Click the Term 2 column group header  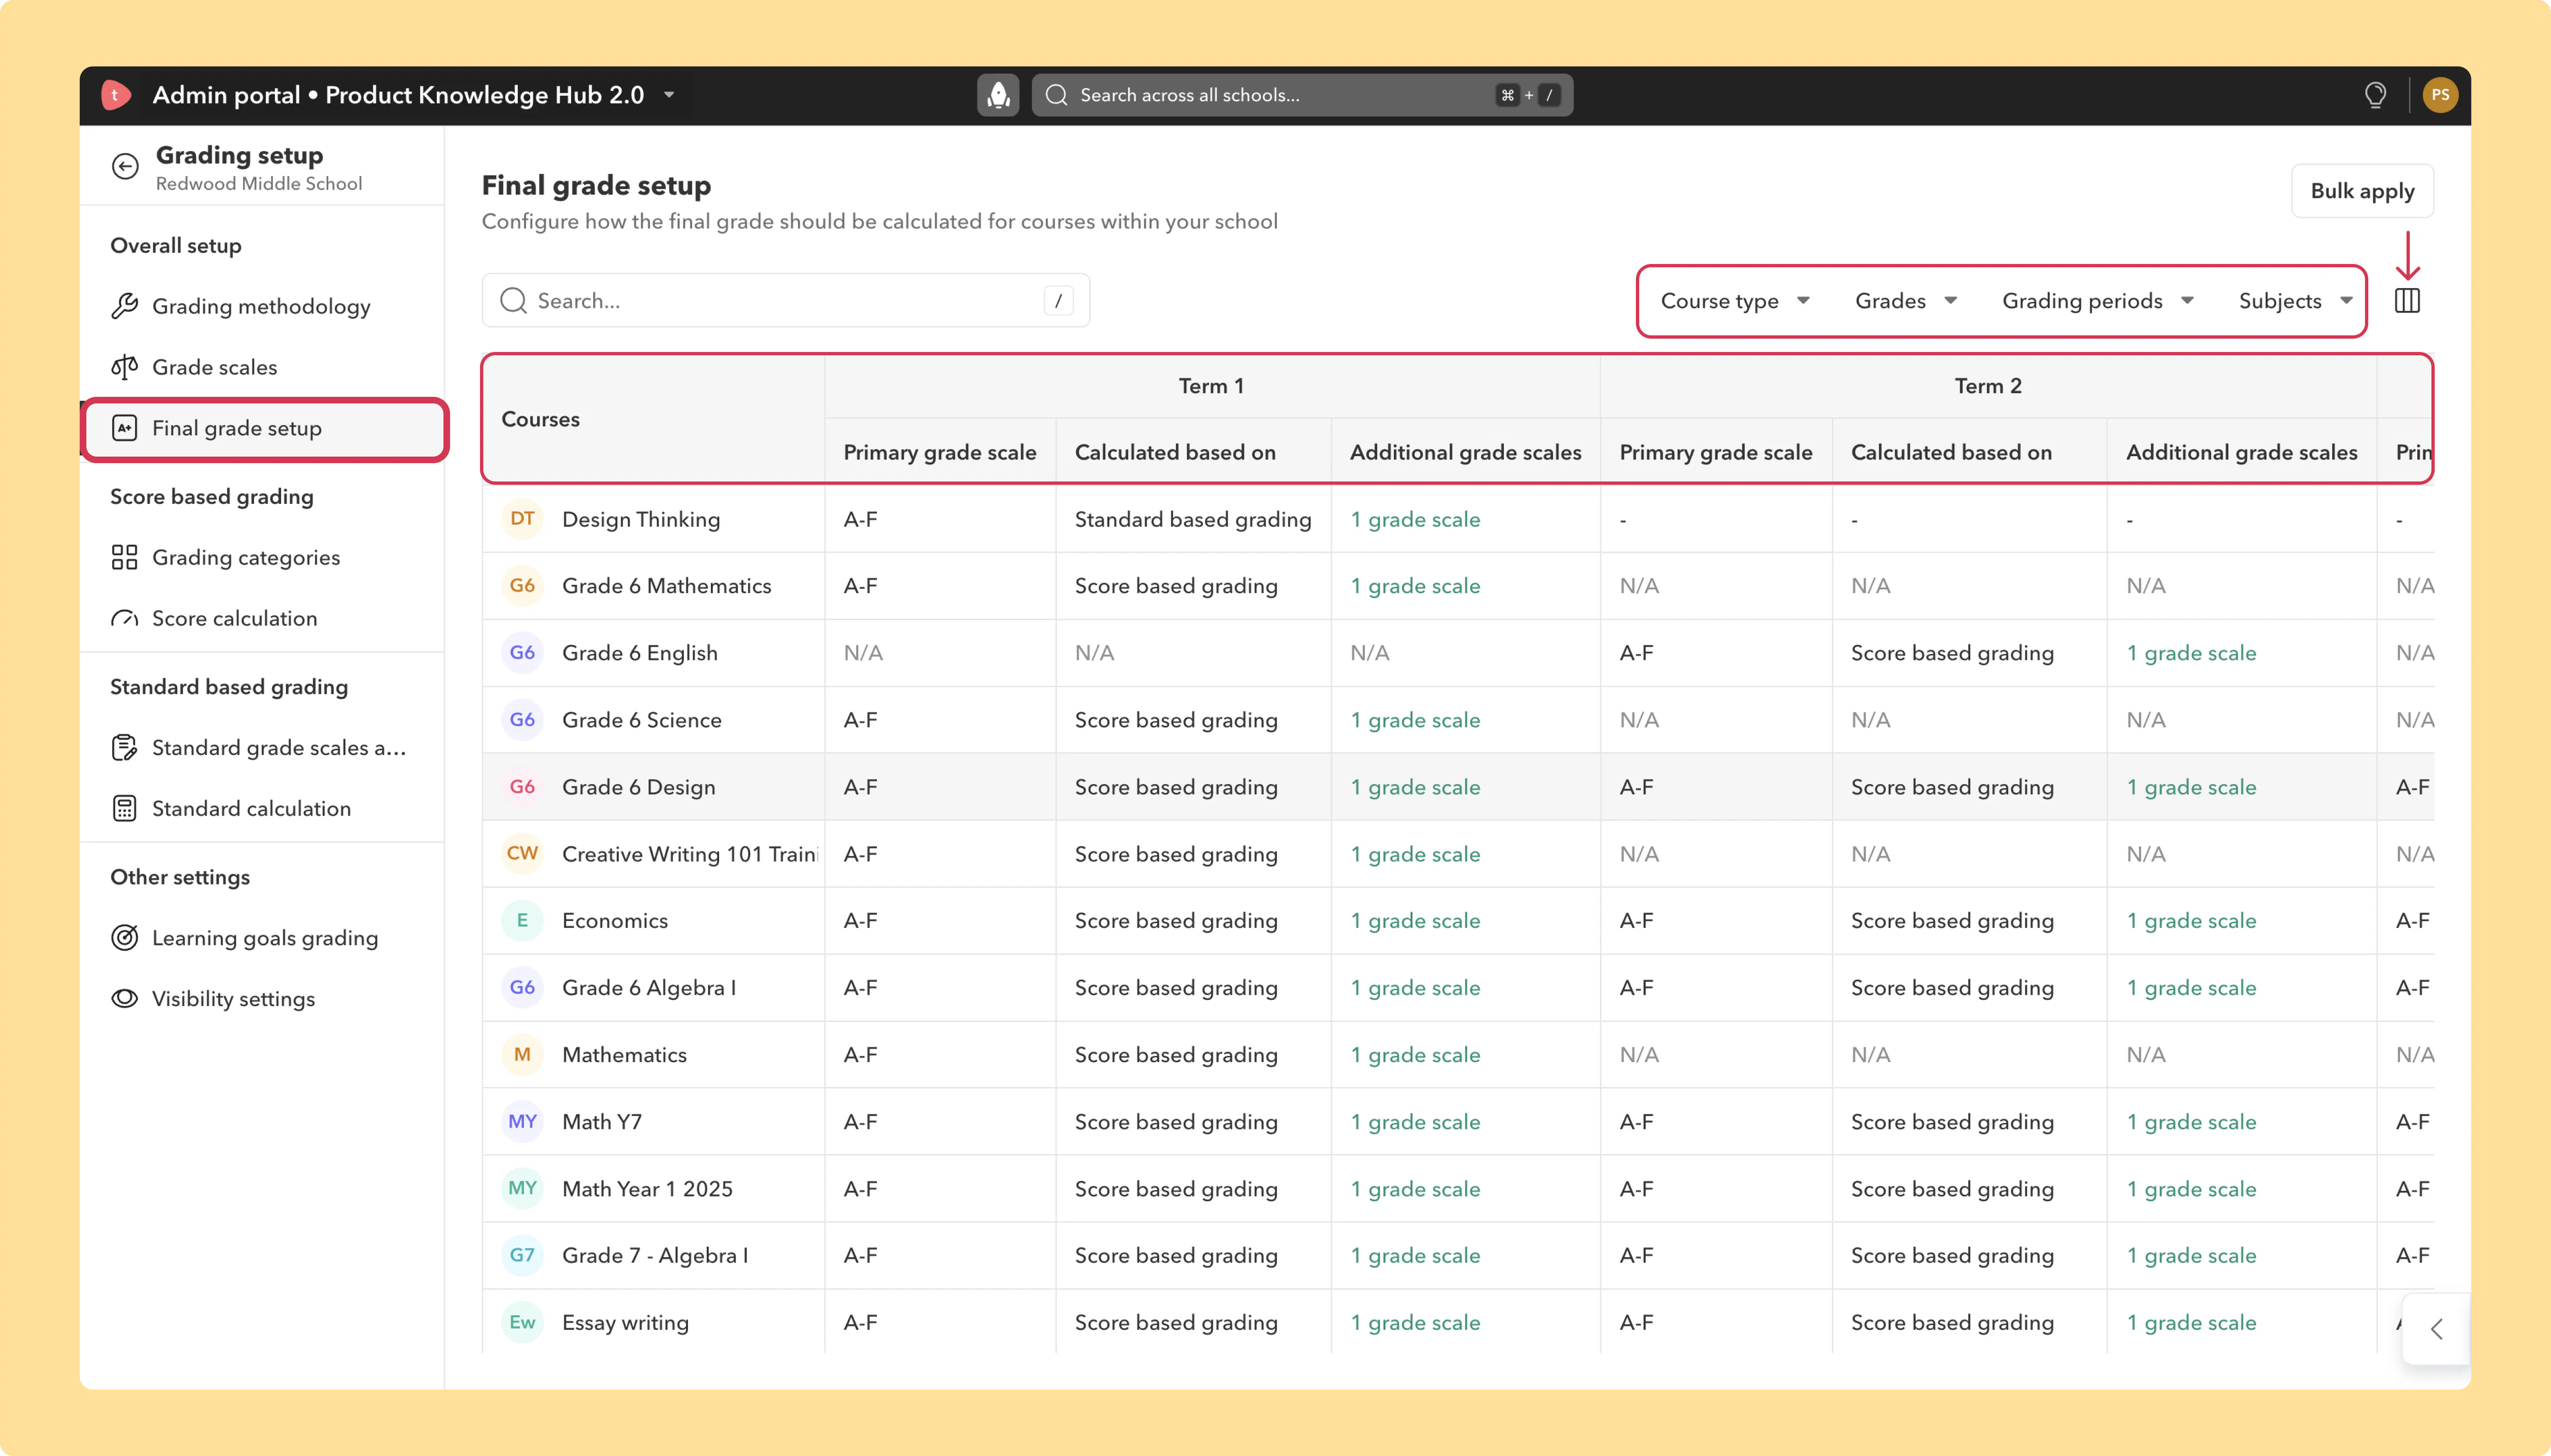pos(1988,386)
